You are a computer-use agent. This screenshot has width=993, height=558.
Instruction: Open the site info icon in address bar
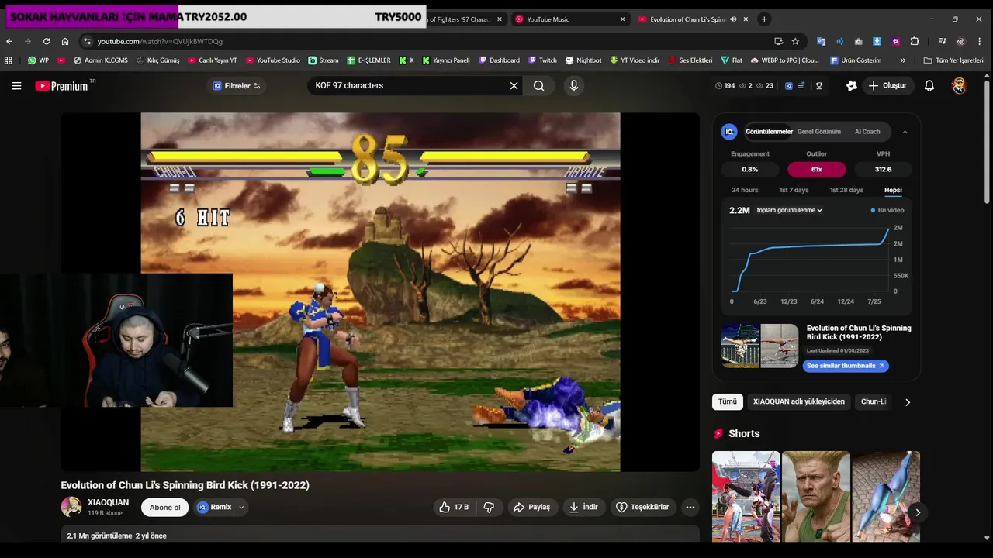point(88,41)
